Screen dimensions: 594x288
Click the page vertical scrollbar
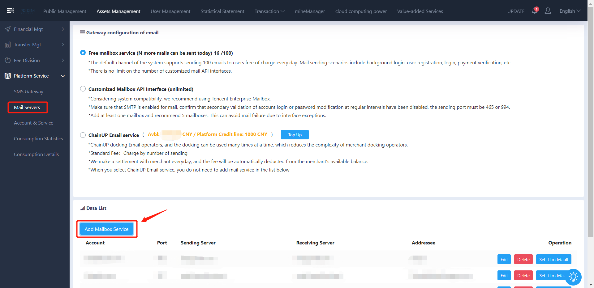pos(591,121)
